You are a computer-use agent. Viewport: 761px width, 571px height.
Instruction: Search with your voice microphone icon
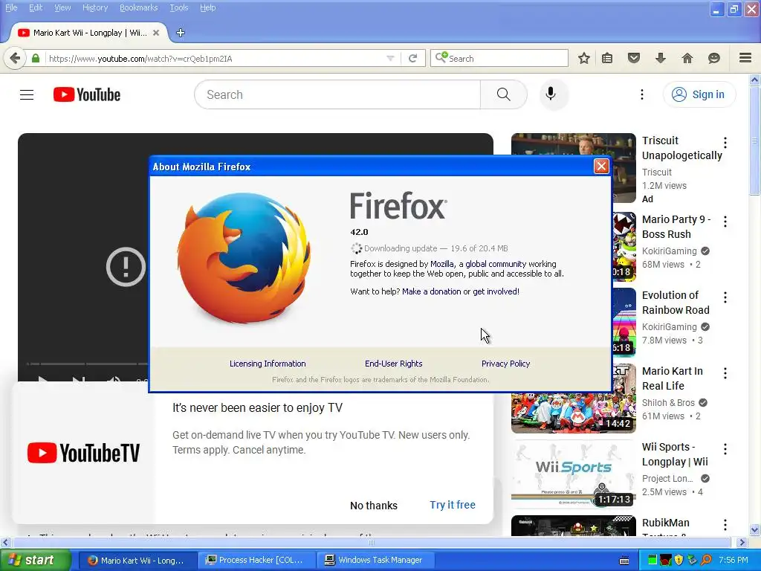(551, 94)
